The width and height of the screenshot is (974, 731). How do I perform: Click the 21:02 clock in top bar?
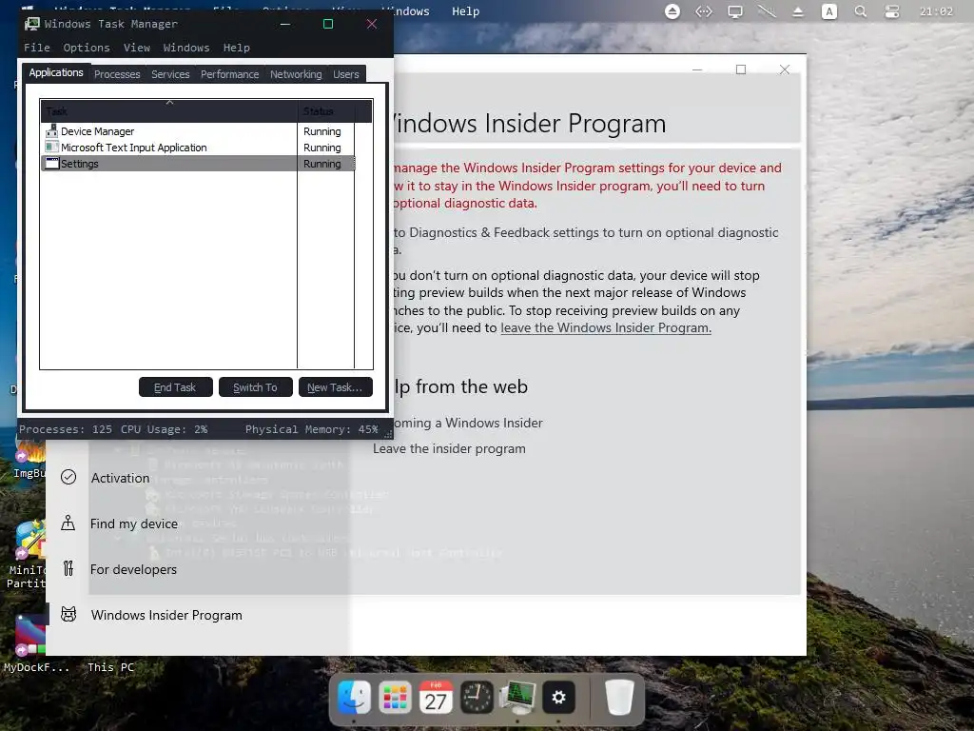936,11
